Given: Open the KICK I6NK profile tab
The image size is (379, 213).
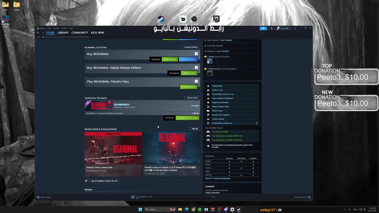Looking at the screenshot, I should [97, 33].
